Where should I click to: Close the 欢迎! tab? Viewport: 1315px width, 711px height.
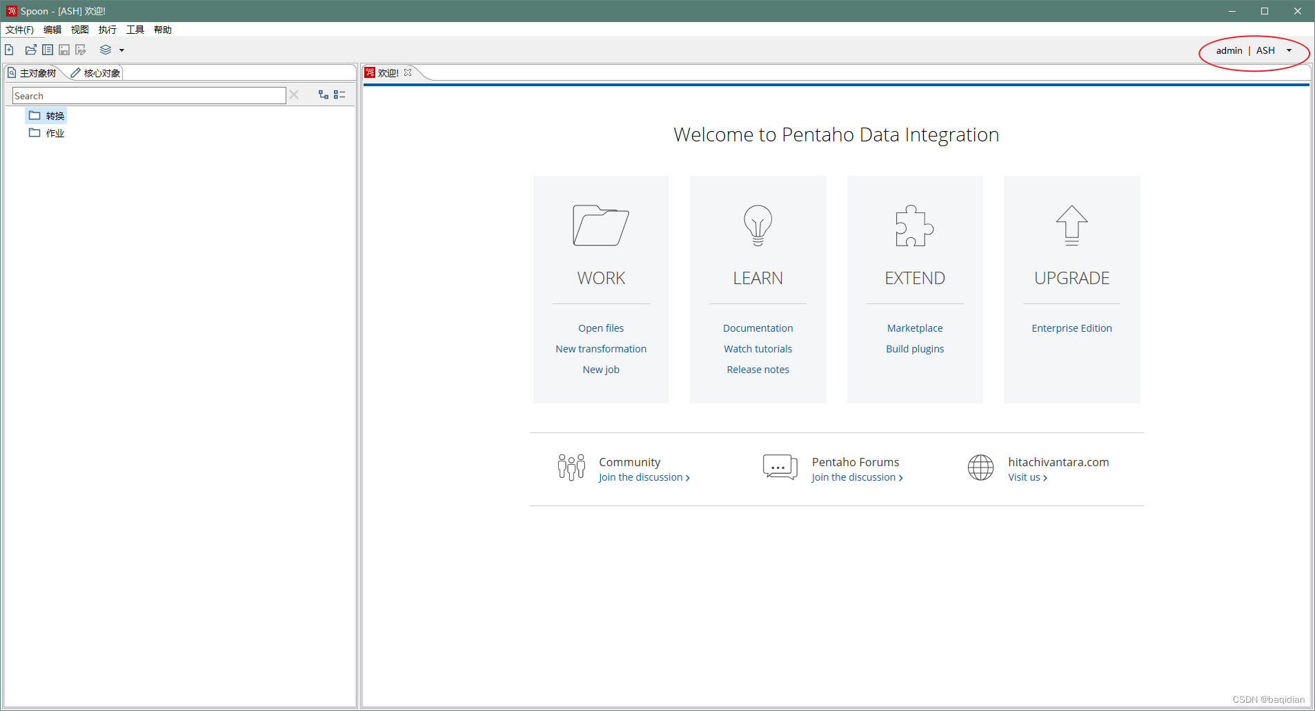click(408, 72)
